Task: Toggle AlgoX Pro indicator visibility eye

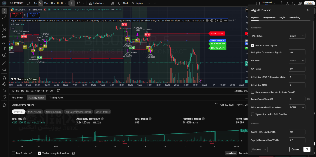Action: (207, 21)
